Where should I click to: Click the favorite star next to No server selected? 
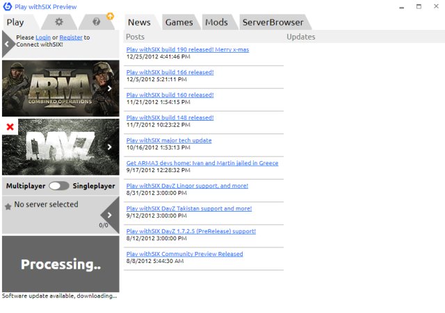(8, 207)
